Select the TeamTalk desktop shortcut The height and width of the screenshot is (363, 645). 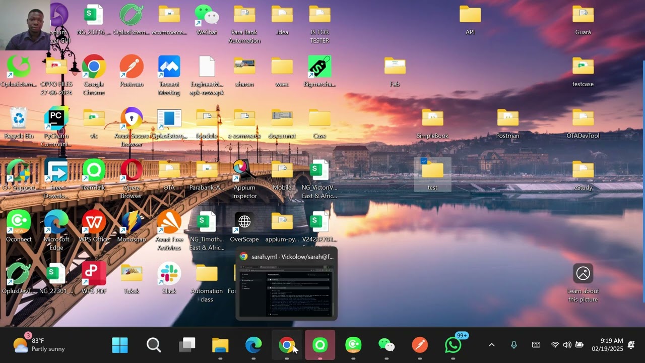pos(94,174)
